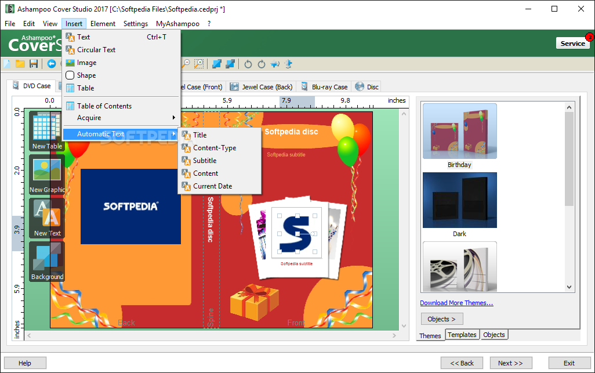Switch to the Objects panel tab

point(494,335)
